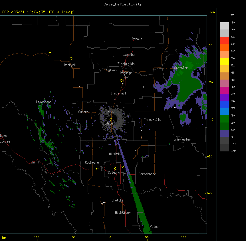246x241 pixels.
Task: Select the Sylvan label
Action: pos(111,70)
